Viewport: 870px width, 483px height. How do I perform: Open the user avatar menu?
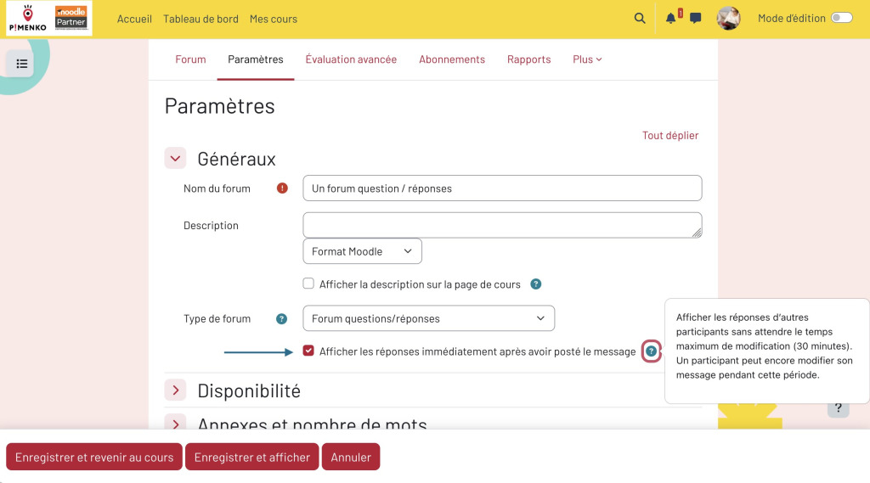tap(728, 19)
